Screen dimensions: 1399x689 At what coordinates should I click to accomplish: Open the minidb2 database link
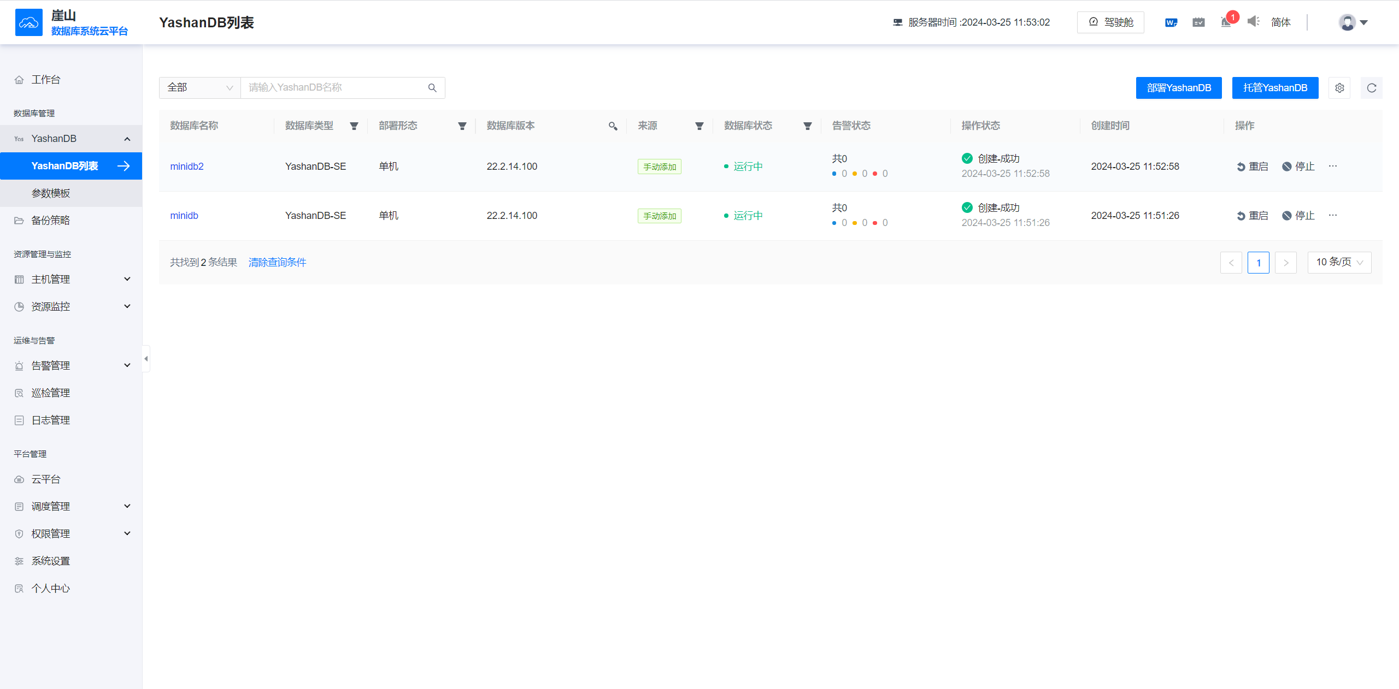[x=187, y=167]
